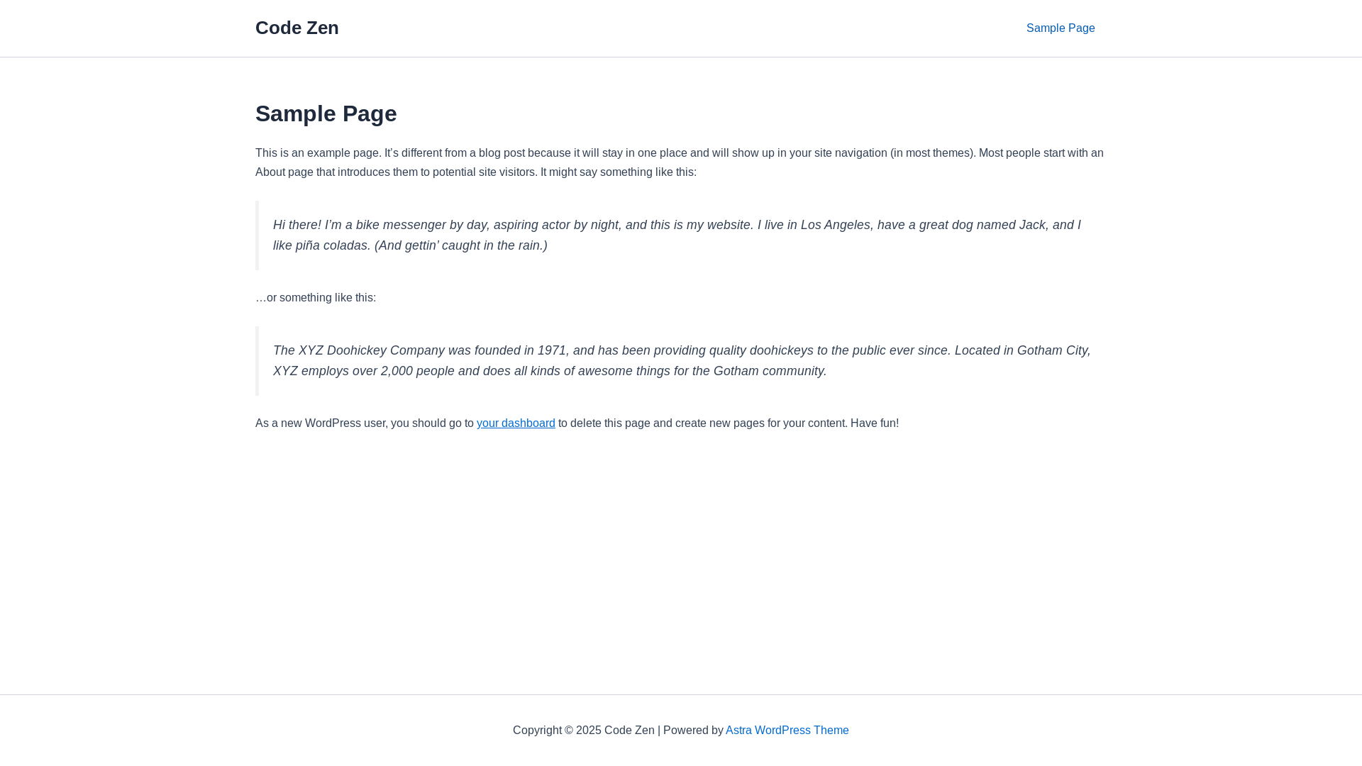Click the Code Zen site title
The height and width of the screenshot is (766, 1362).
point(297,28)
